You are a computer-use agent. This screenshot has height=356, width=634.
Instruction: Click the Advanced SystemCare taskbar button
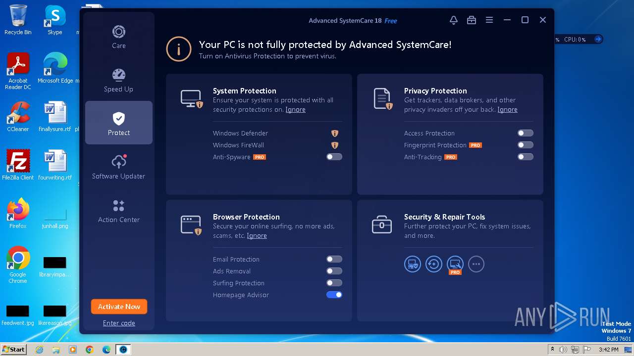(123, 350)
